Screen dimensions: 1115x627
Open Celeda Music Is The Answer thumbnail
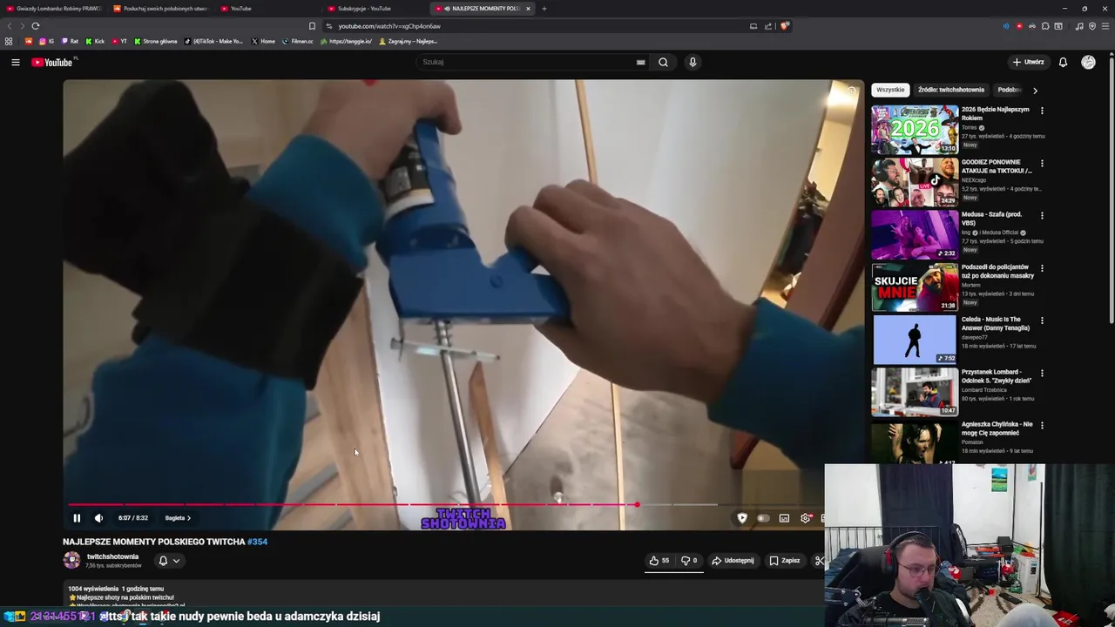point(915,340)
